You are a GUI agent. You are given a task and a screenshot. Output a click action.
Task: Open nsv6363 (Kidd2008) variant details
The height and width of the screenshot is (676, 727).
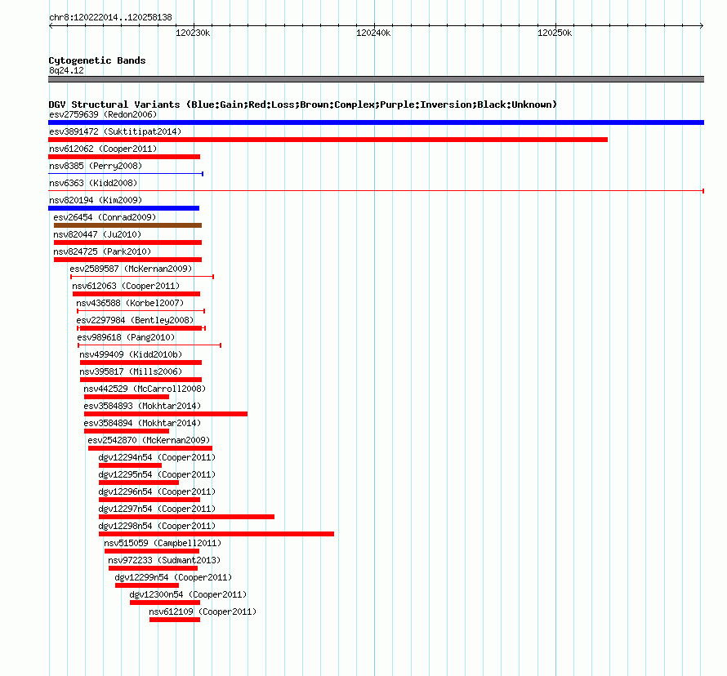pyautogui.click(x=93, y=183)
